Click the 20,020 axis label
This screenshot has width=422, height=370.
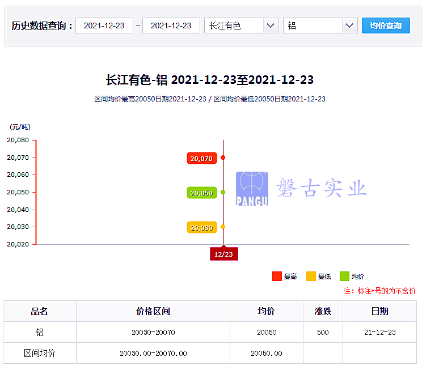click(x=18, y=244)
